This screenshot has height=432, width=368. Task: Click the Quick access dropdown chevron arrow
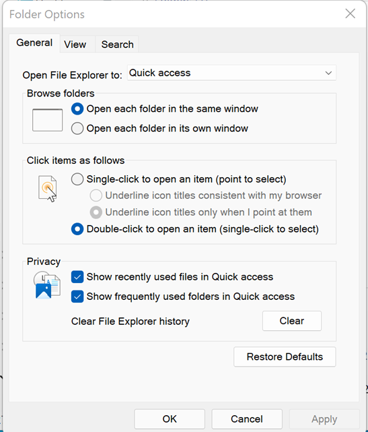point(328,73)
